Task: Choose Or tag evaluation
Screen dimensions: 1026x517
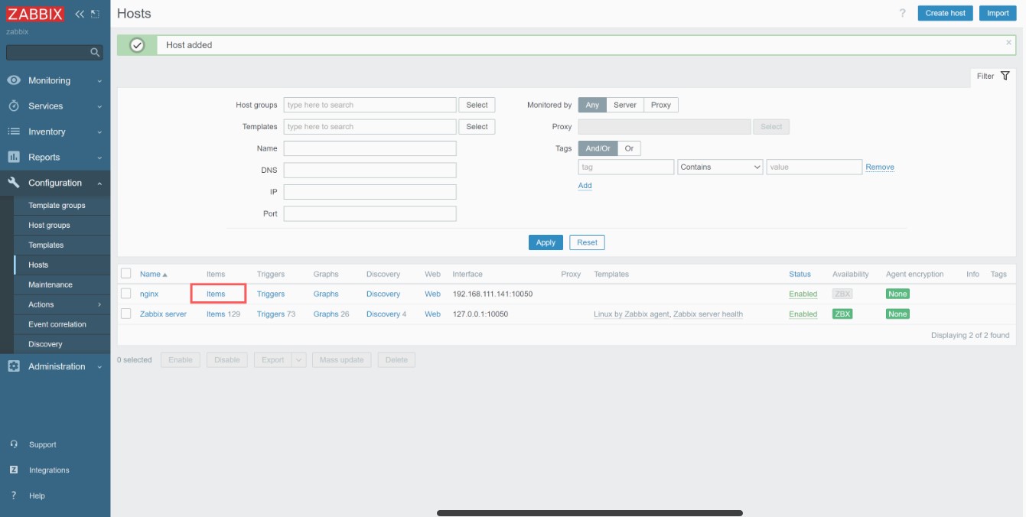Action: (x=629, y=148)
